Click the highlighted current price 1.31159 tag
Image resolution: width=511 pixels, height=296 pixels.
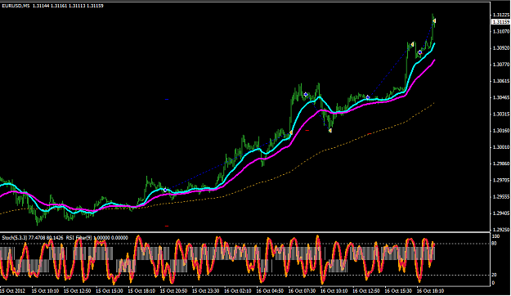[x=500, y=22]
